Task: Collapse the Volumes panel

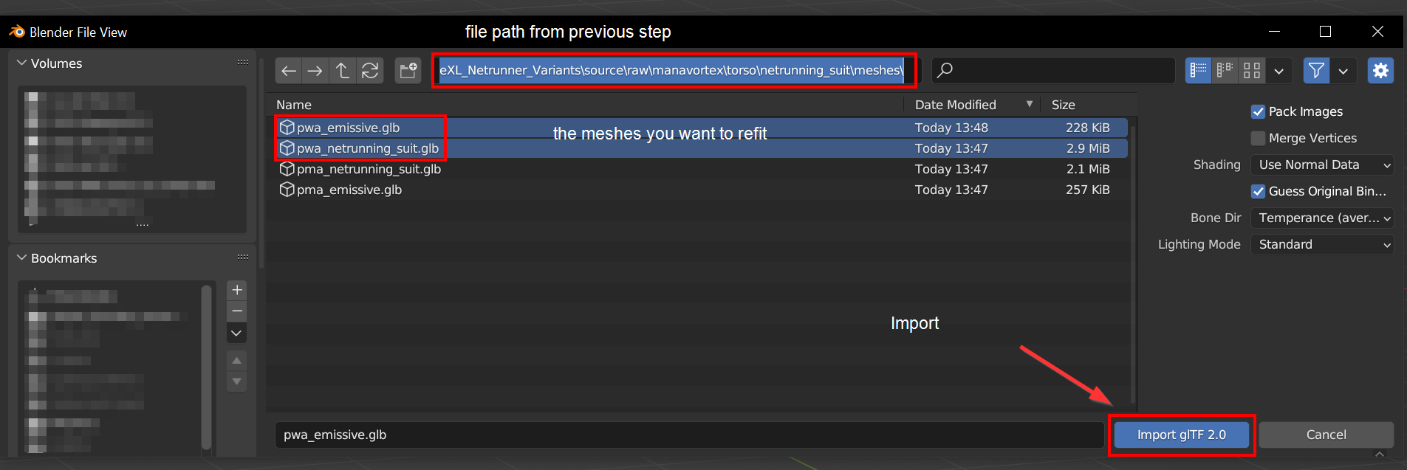Action: [22, 63]
